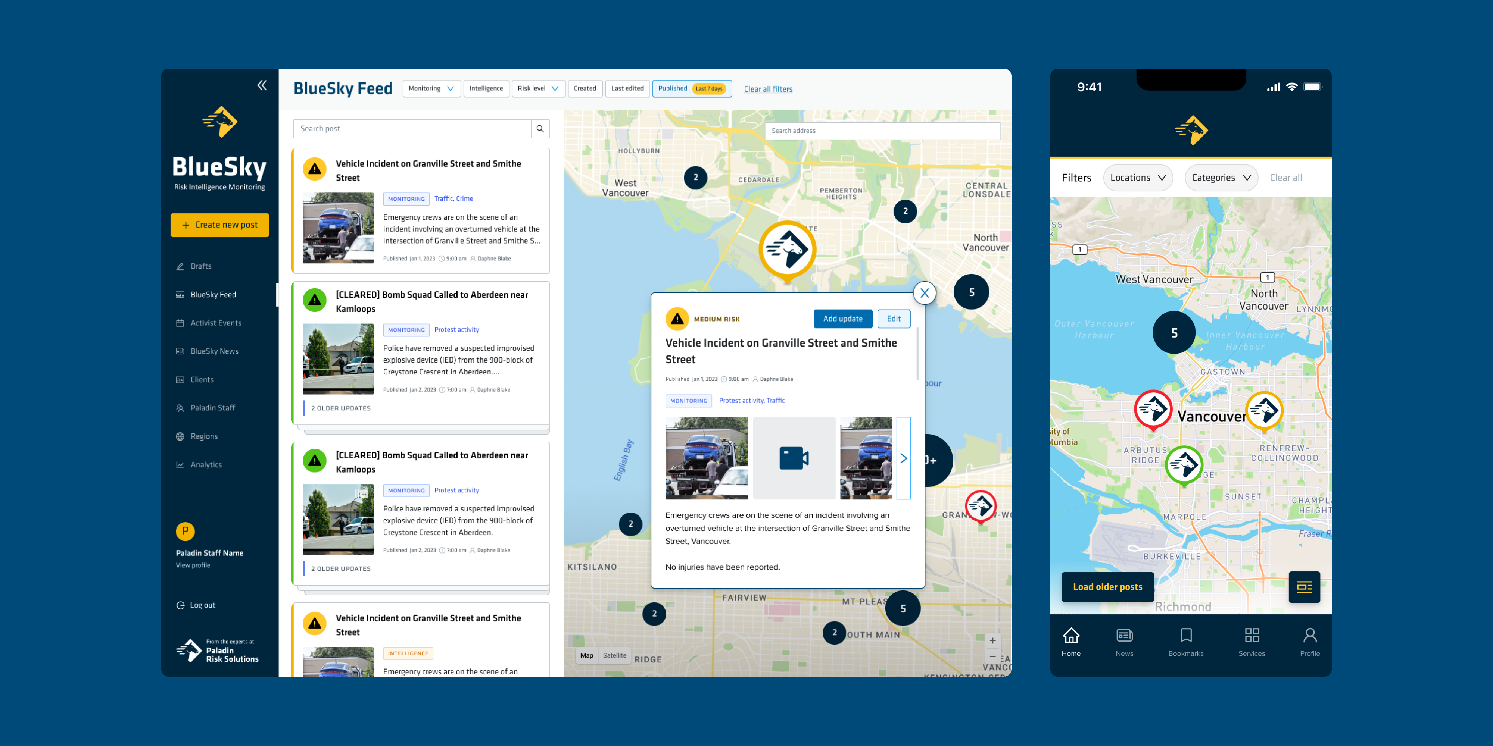Click the Analytics chart icon
Image resolution: width=1493 pixels, height=746 pixels.
pyautogui.click(x=180, y=464)
